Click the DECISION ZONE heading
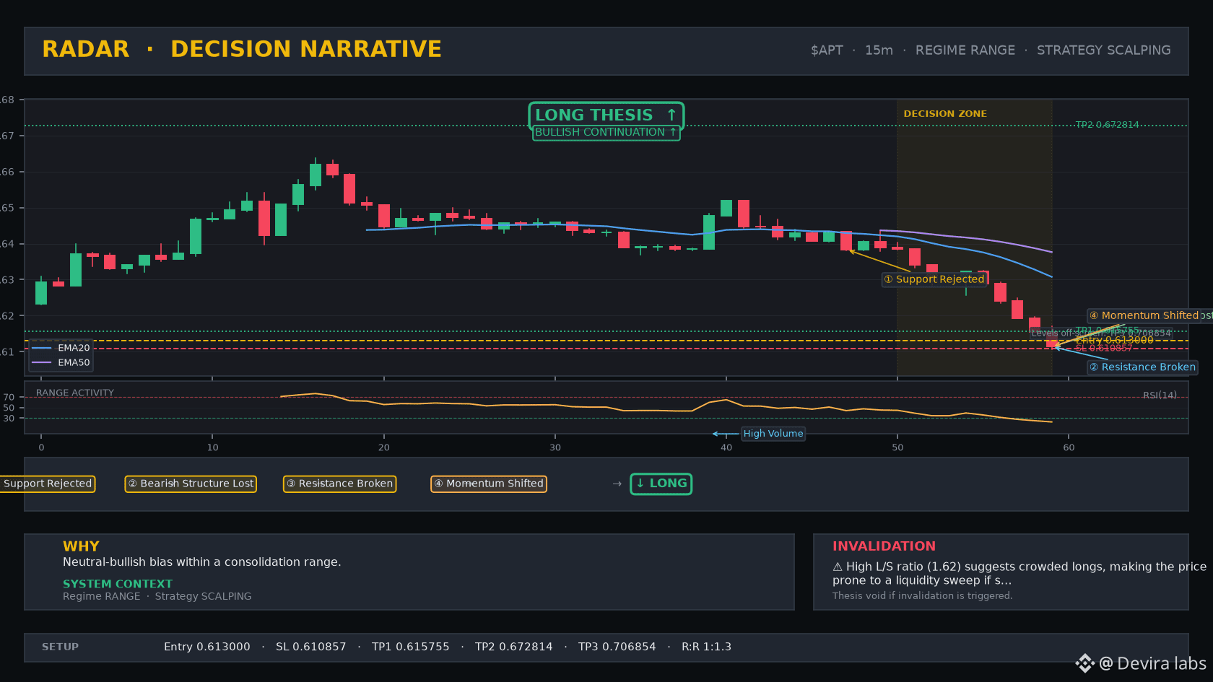1213x682 pixels. pos(945,114)
